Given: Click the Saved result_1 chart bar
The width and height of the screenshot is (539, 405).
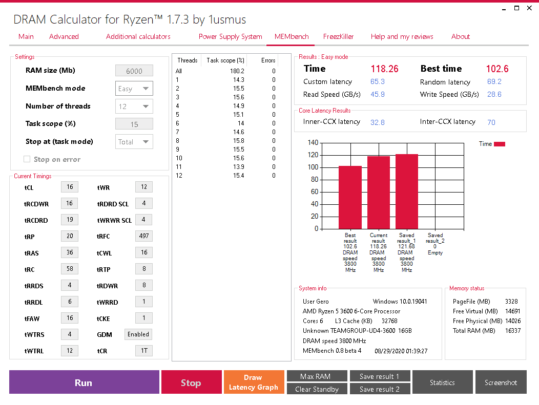Looking at the screenshot, I should 407,191.
